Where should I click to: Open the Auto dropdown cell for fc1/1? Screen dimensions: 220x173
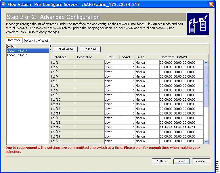click(x=147, y=63)
